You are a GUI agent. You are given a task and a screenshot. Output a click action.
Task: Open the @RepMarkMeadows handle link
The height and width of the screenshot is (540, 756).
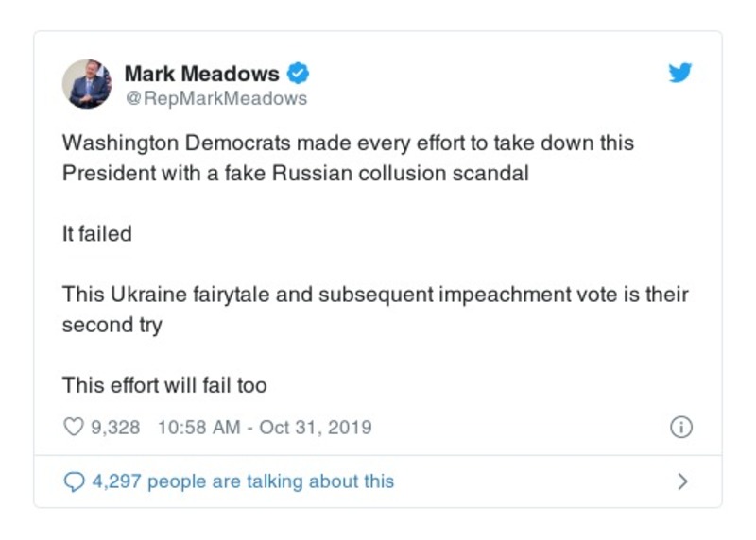click(x=216, y=98)
